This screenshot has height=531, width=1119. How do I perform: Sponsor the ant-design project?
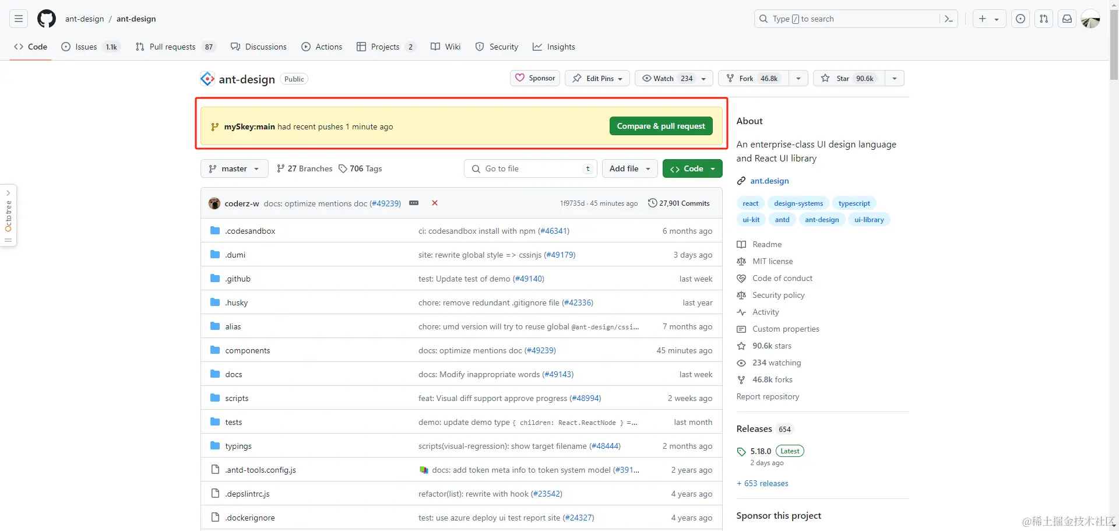pos(535,78)
